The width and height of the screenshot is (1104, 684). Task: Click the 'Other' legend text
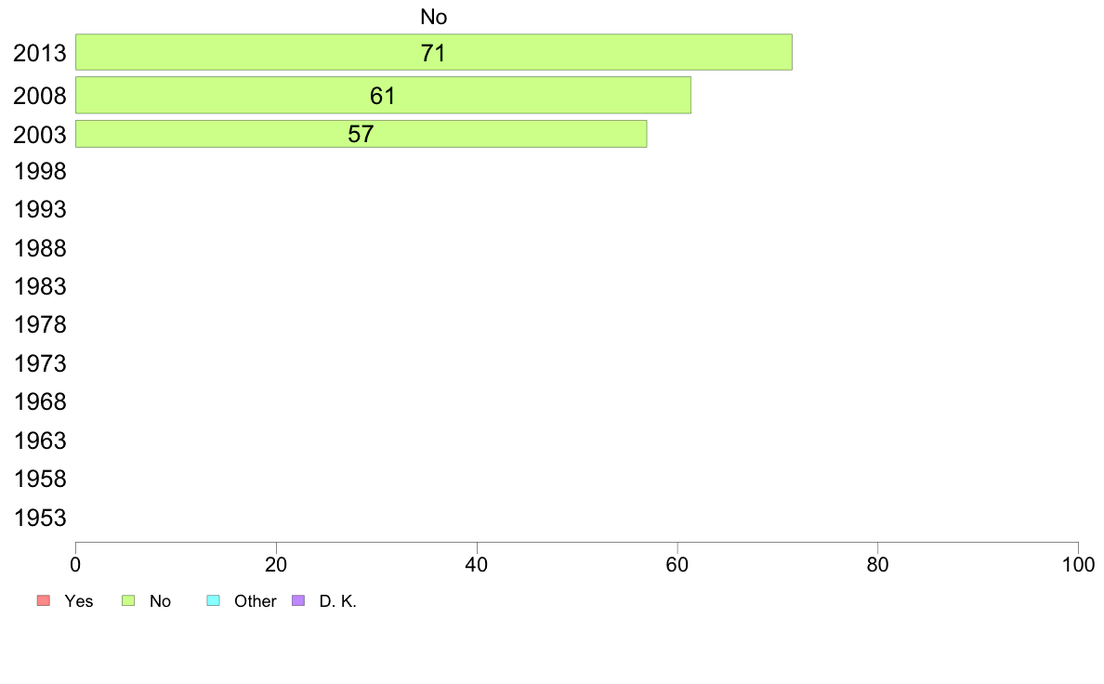click(x=255, y=601)
